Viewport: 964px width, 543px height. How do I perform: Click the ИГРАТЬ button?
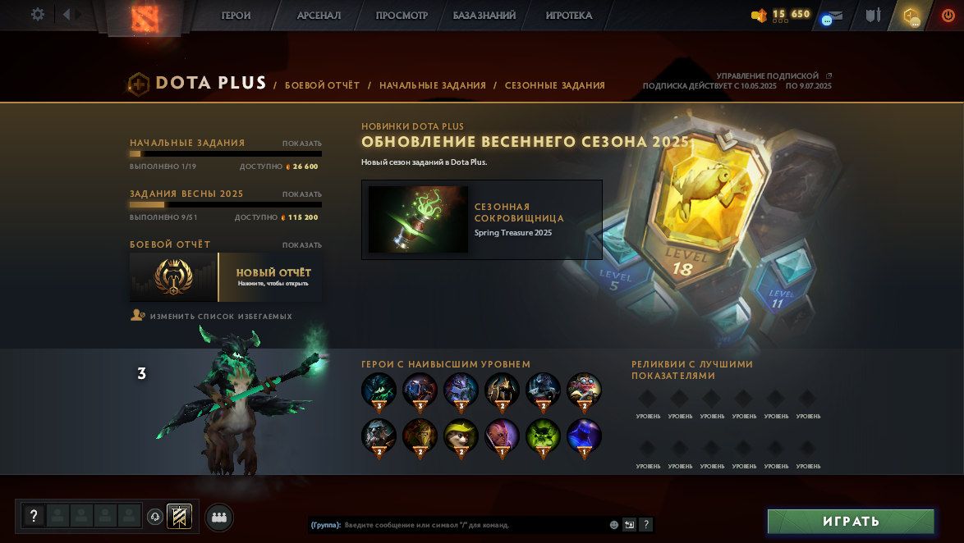point(851,522)
